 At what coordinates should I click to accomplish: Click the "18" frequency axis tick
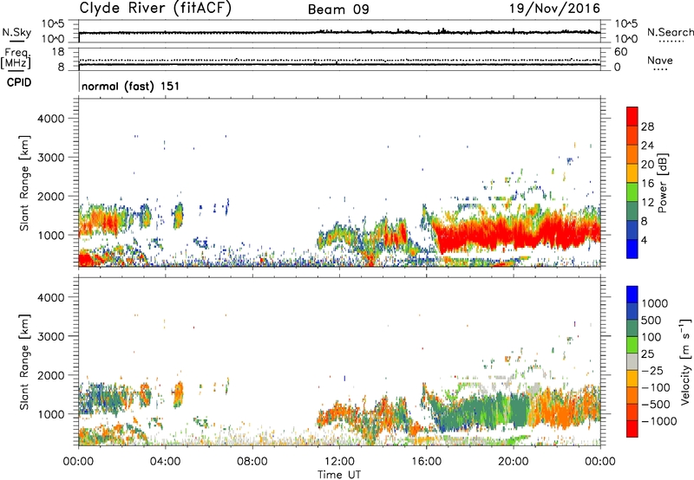click(x=58, y=52)
